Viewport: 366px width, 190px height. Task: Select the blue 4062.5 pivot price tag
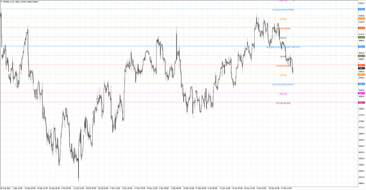362,47
